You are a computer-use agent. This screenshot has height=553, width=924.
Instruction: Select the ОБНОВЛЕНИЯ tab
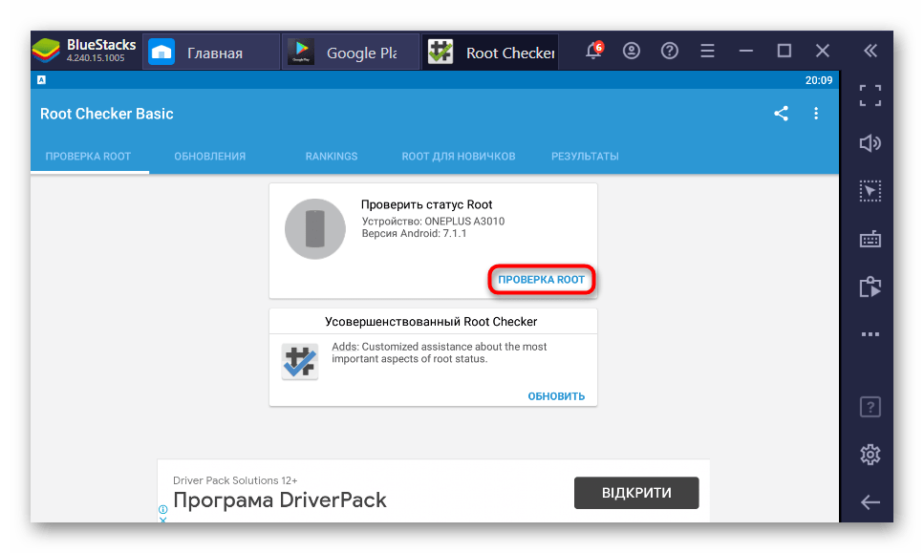pos(210,157)
